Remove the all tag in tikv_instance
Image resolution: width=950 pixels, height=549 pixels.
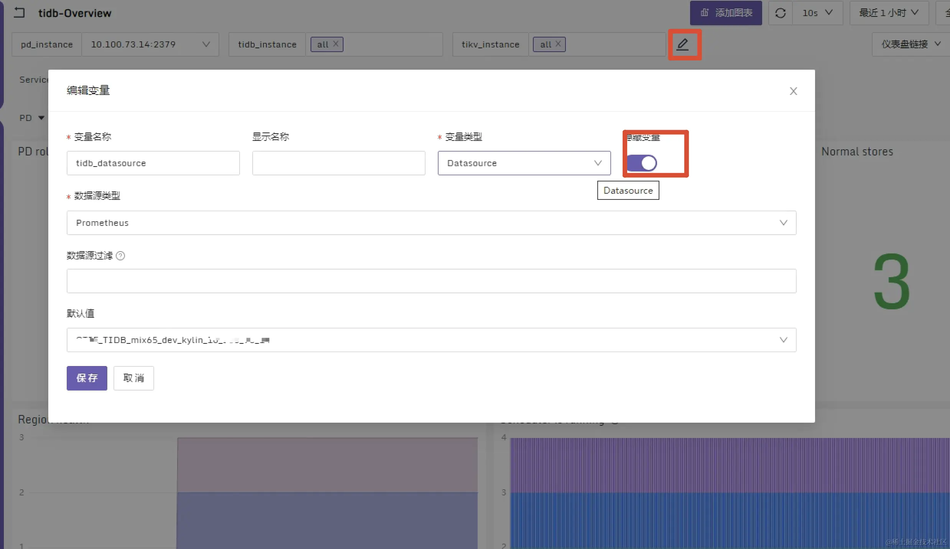click(559, 44)
